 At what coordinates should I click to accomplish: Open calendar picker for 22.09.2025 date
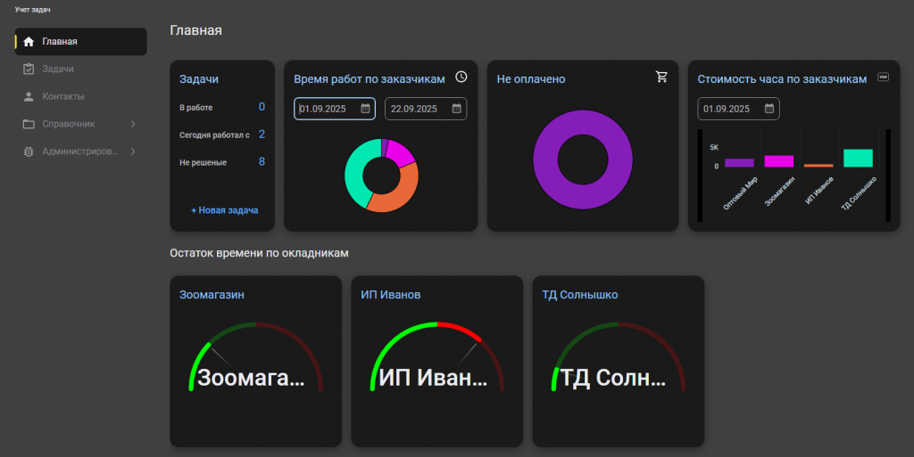tap(456, 109)
